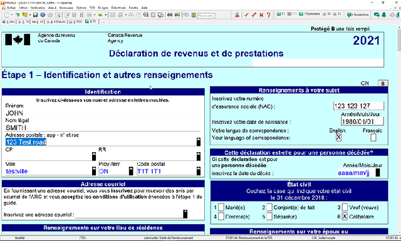Click the 123 Test road address field
Screen dimensions: 401x241
coord(101,142)
